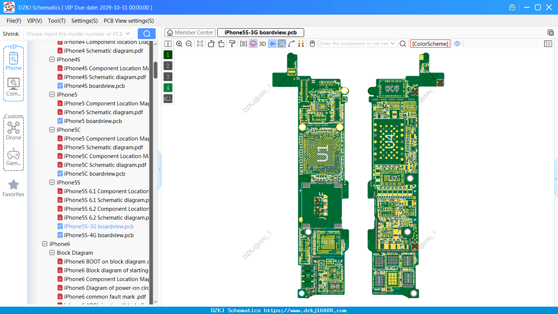The image size is (558, 314).
Task: Toggle the net trace map icon
Action: click(x=282, y=44)
